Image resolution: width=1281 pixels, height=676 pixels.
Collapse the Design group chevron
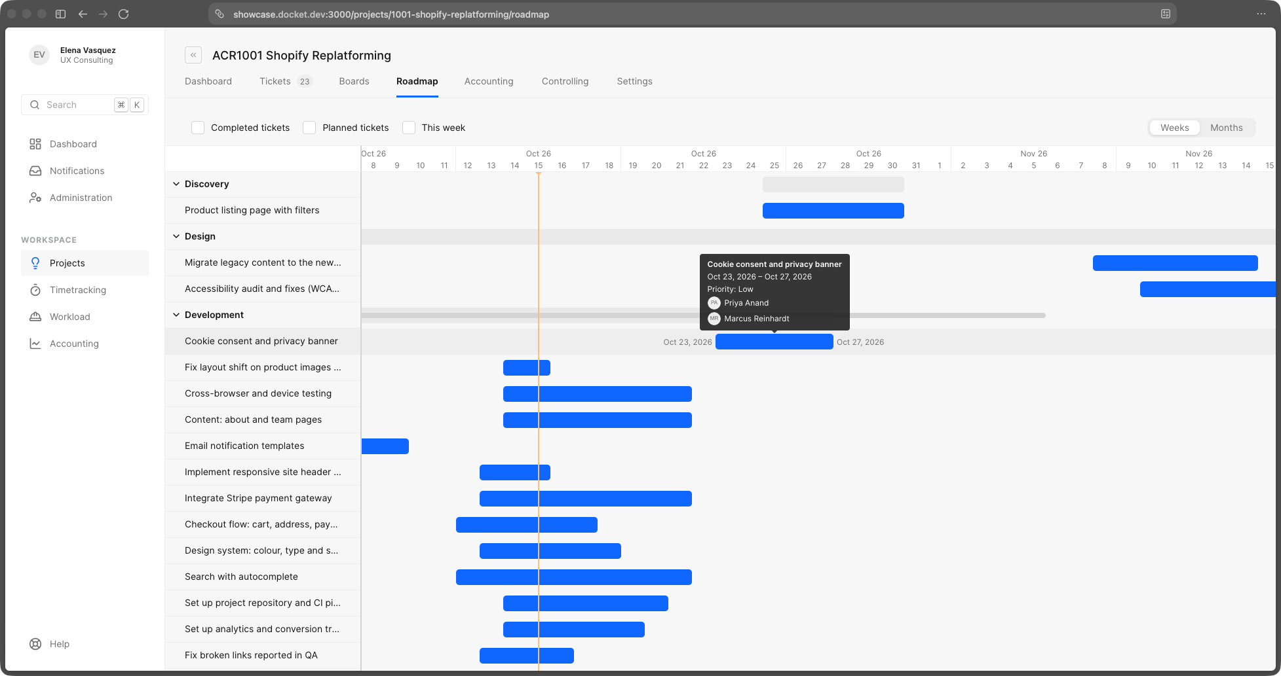(176, 236)
